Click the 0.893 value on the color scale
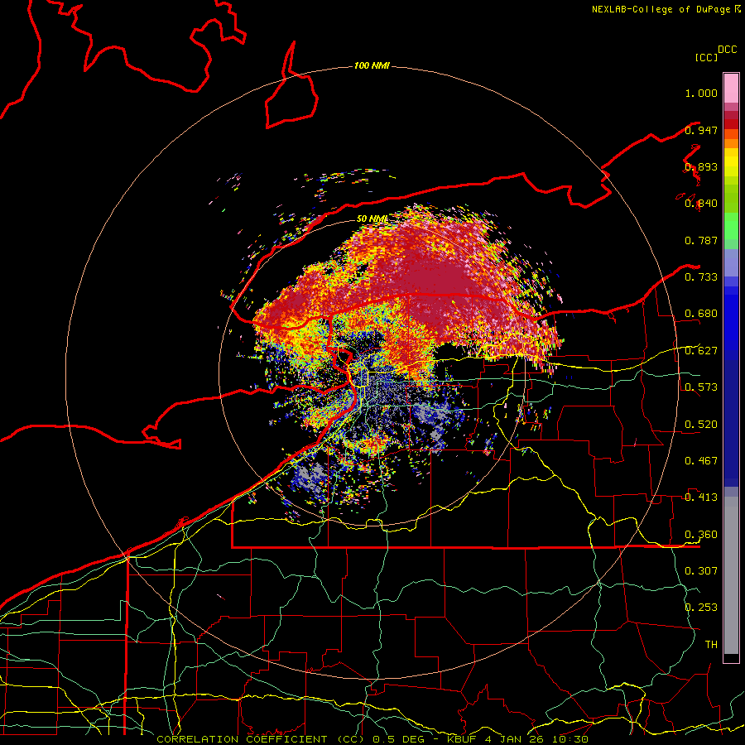The width and height of the screenshot is (745, 745). tap(701, 166)
